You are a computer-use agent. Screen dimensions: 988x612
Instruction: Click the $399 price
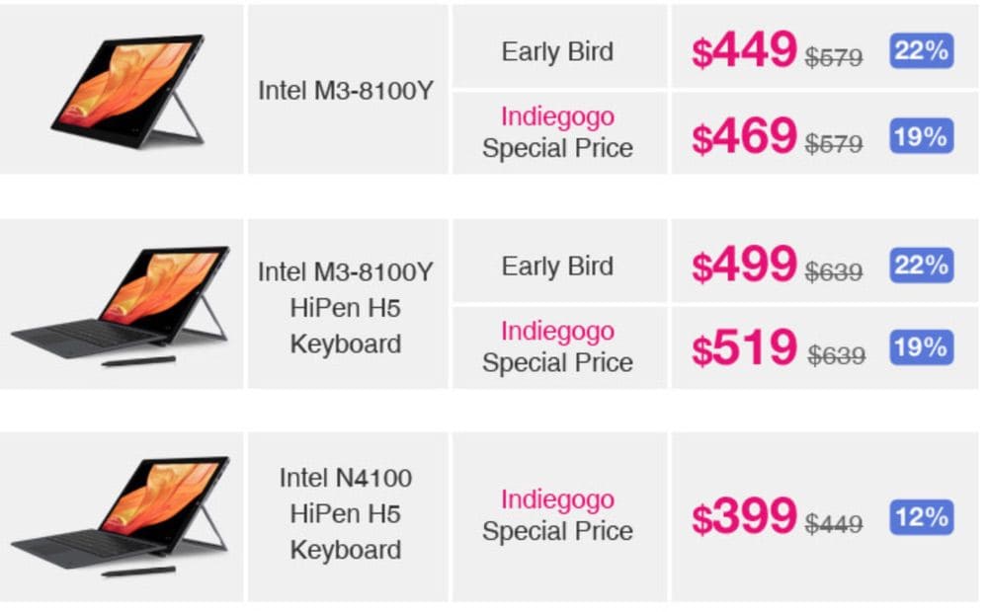744,516
